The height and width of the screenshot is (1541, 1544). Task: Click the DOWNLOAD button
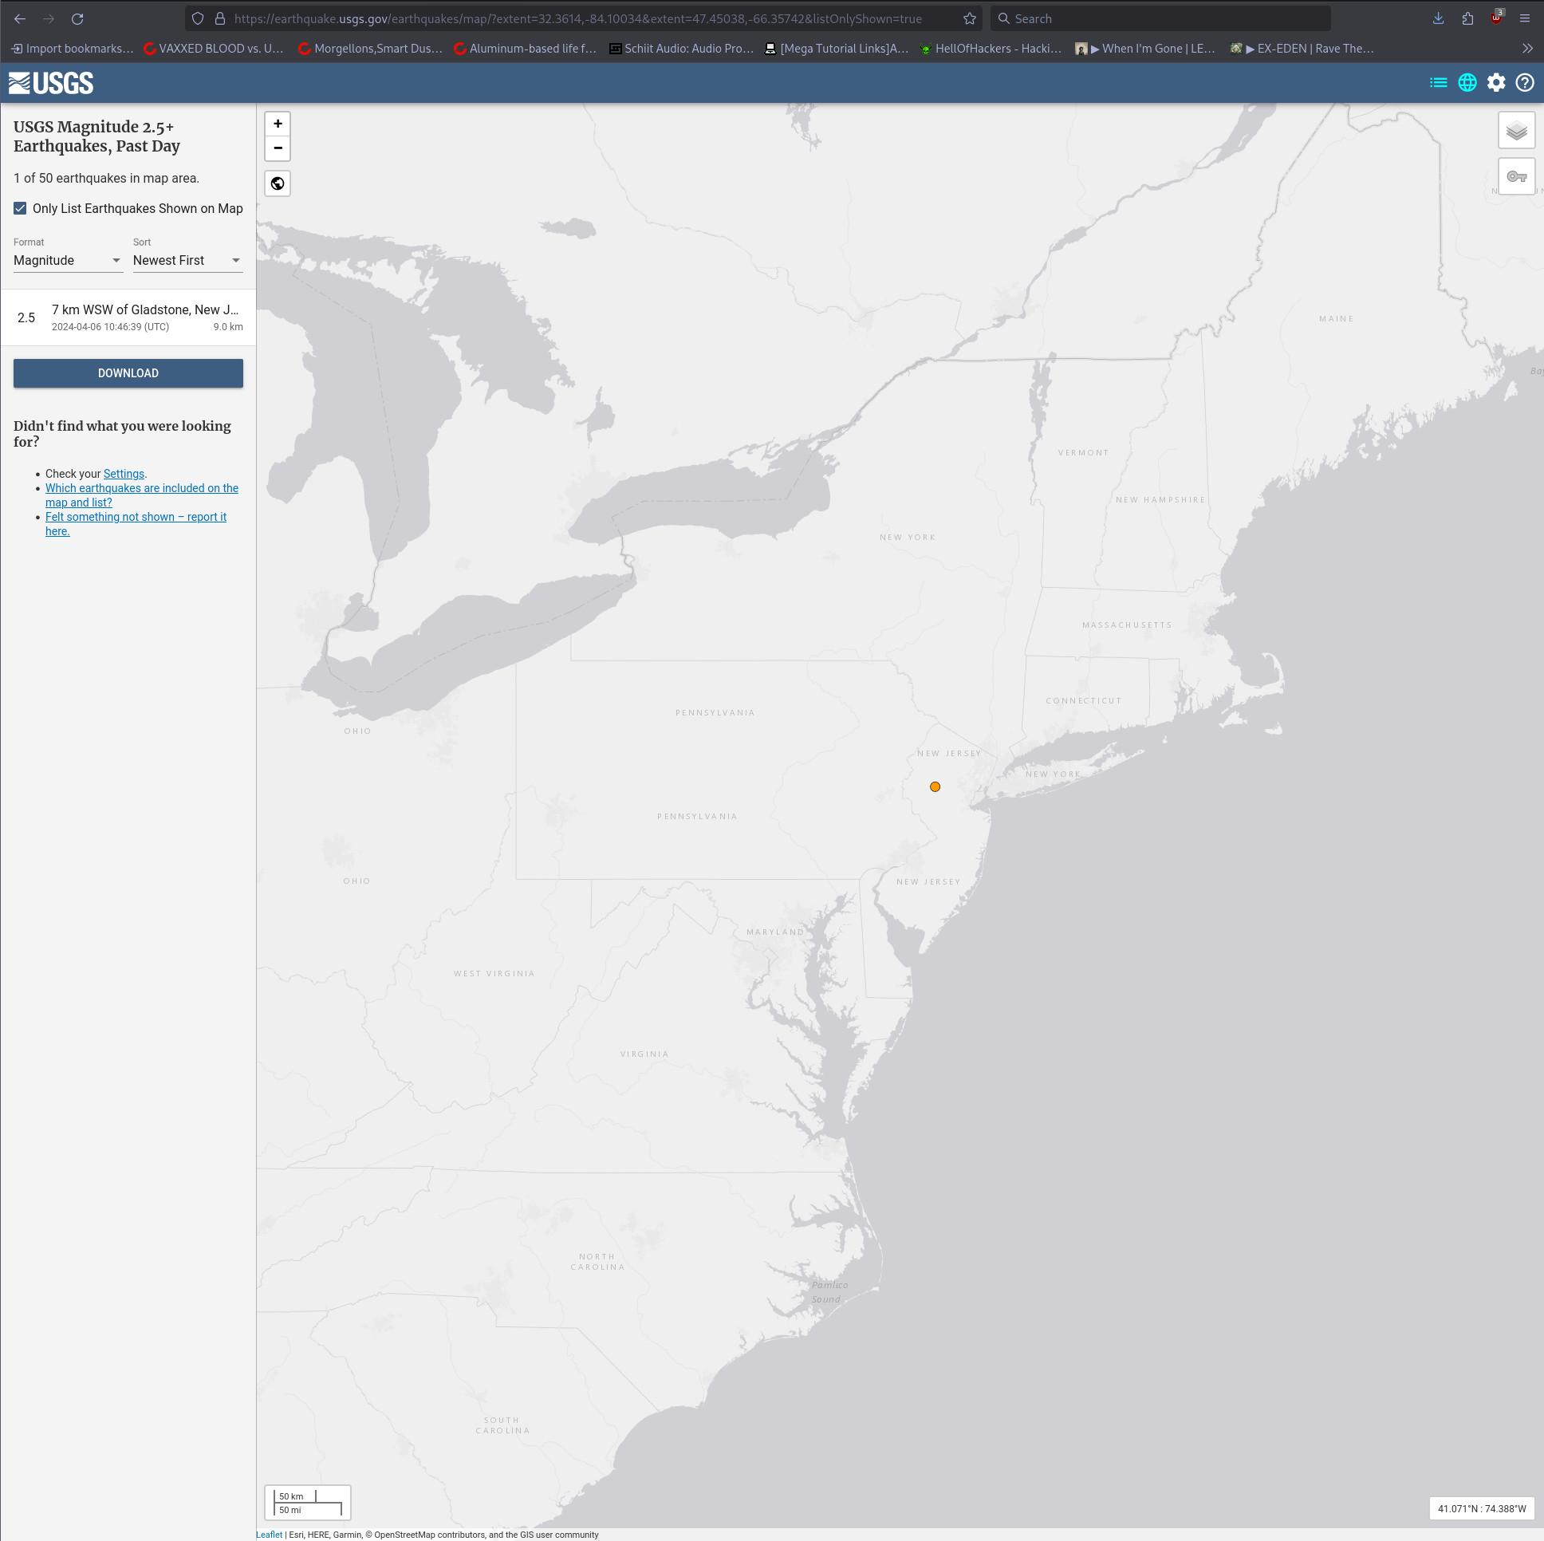click(x=128, y=373)
